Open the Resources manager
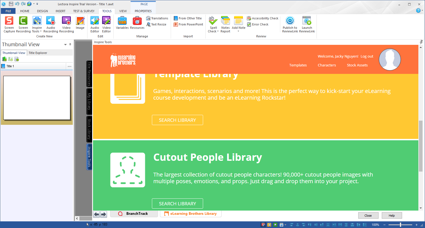425x228 pixels. coord(137,24)
